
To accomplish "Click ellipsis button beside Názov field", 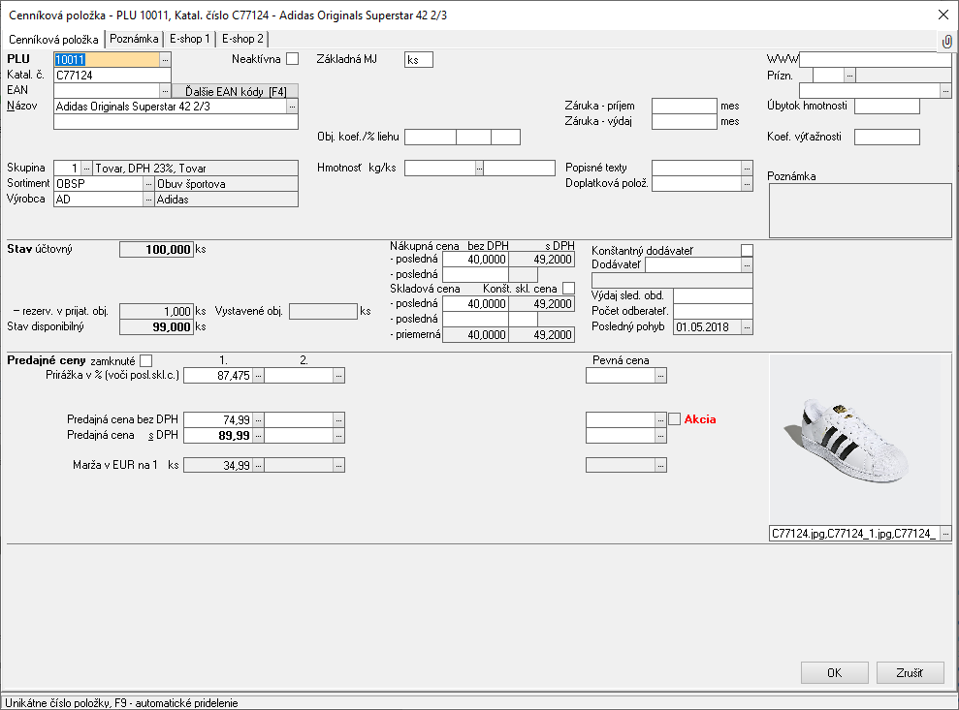I will click(292, 107).
